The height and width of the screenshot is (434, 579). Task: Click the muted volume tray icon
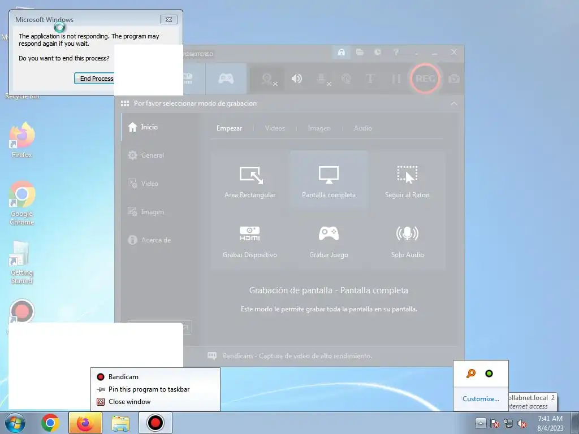[x=522, y=424]
